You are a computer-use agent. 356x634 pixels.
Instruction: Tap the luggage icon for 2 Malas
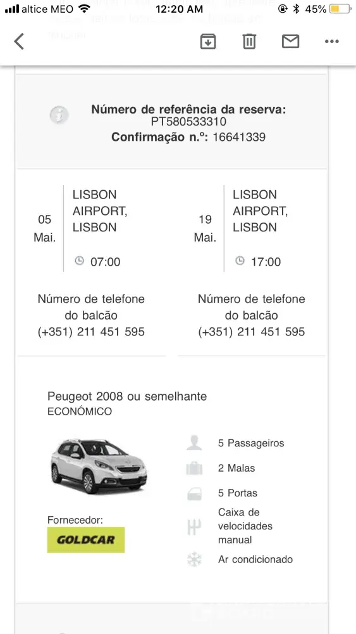194,468
